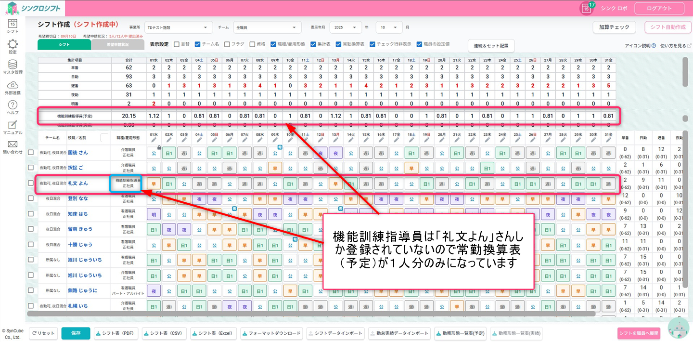The width and height of the screenshot is (693, 342).
Task: Open 設定 gear icon in sidebar
Action: click(13, 45)
